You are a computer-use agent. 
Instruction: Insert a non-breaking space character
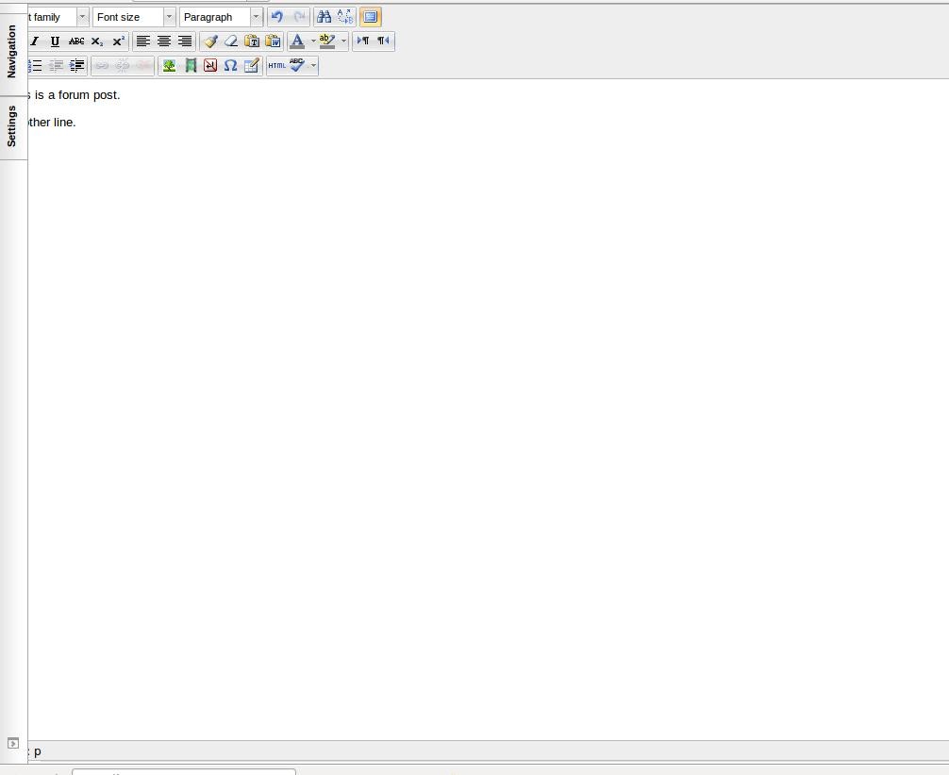(x=210, y=66)
